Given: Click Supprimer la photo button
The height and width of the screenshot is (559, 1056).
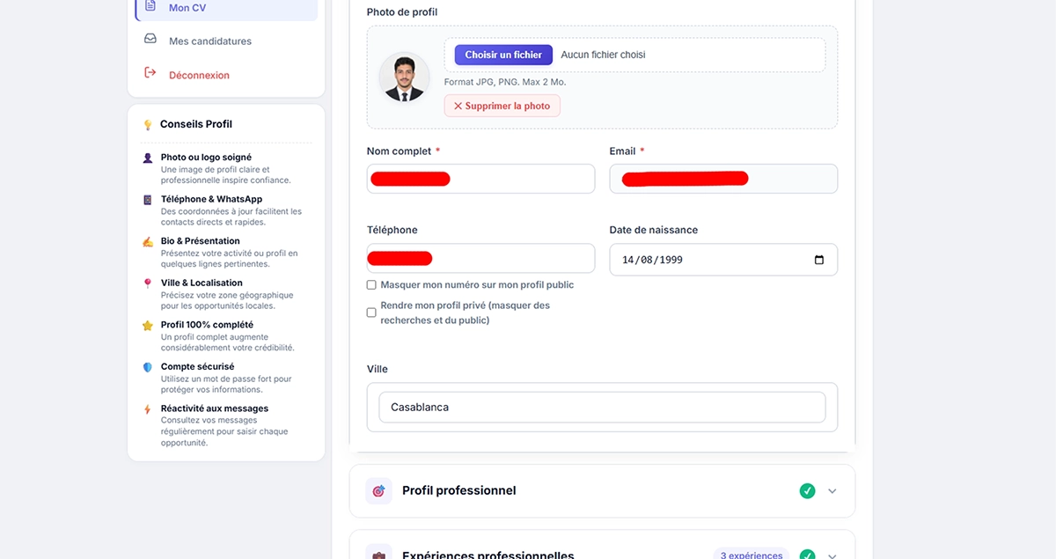Looking at the screenshot, I should coord(502,106).
